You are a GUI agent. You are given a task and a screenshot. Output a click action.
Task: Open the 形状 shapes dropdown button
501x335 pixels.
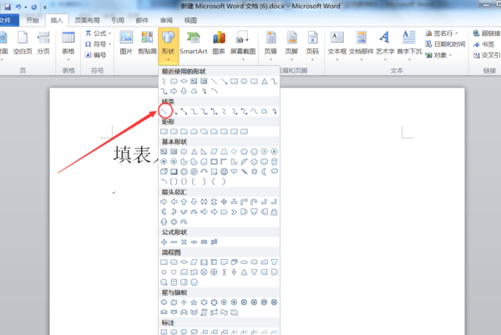[168, 46]
